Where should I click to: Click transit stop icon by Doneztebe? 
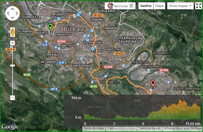point(149,70)
